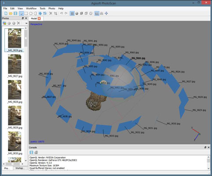Undo the last action
This screenshot has width=212, height=176.
[x=62, y=14]
